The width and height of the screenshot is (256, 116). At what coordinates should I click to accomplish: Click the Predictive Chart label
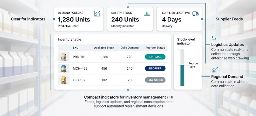(x=68, y=26)
